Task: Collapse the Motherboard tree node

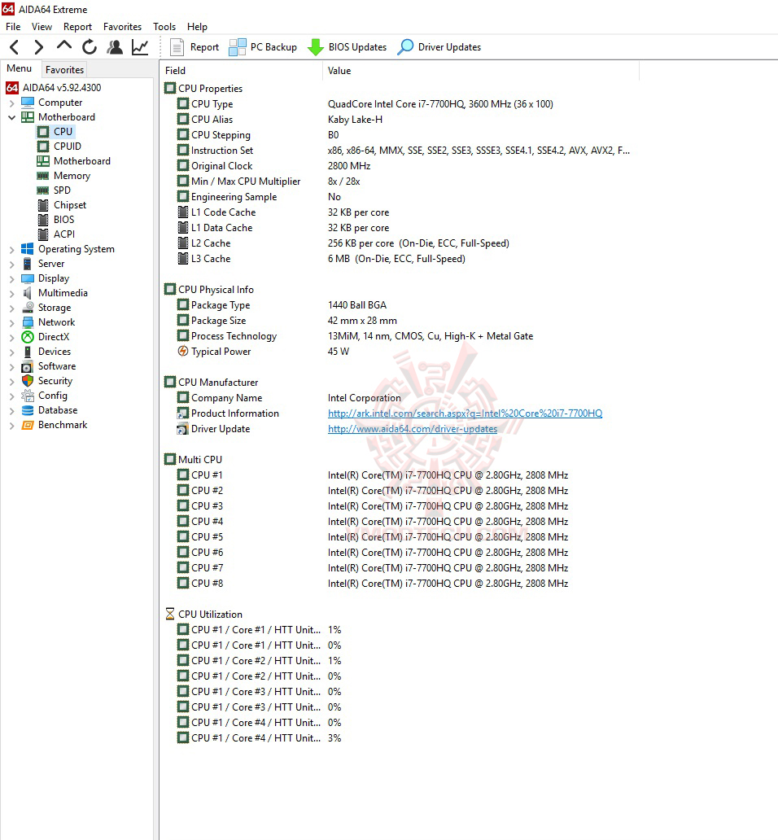Action: tap(11, 117)
